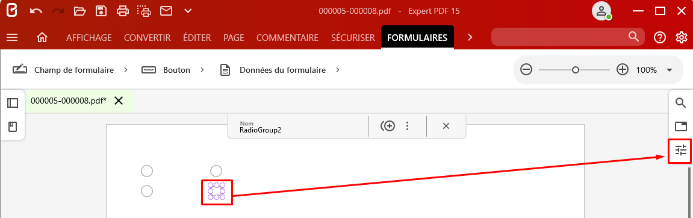
Task: Click the batch print icon
Action: coord(144,11)
